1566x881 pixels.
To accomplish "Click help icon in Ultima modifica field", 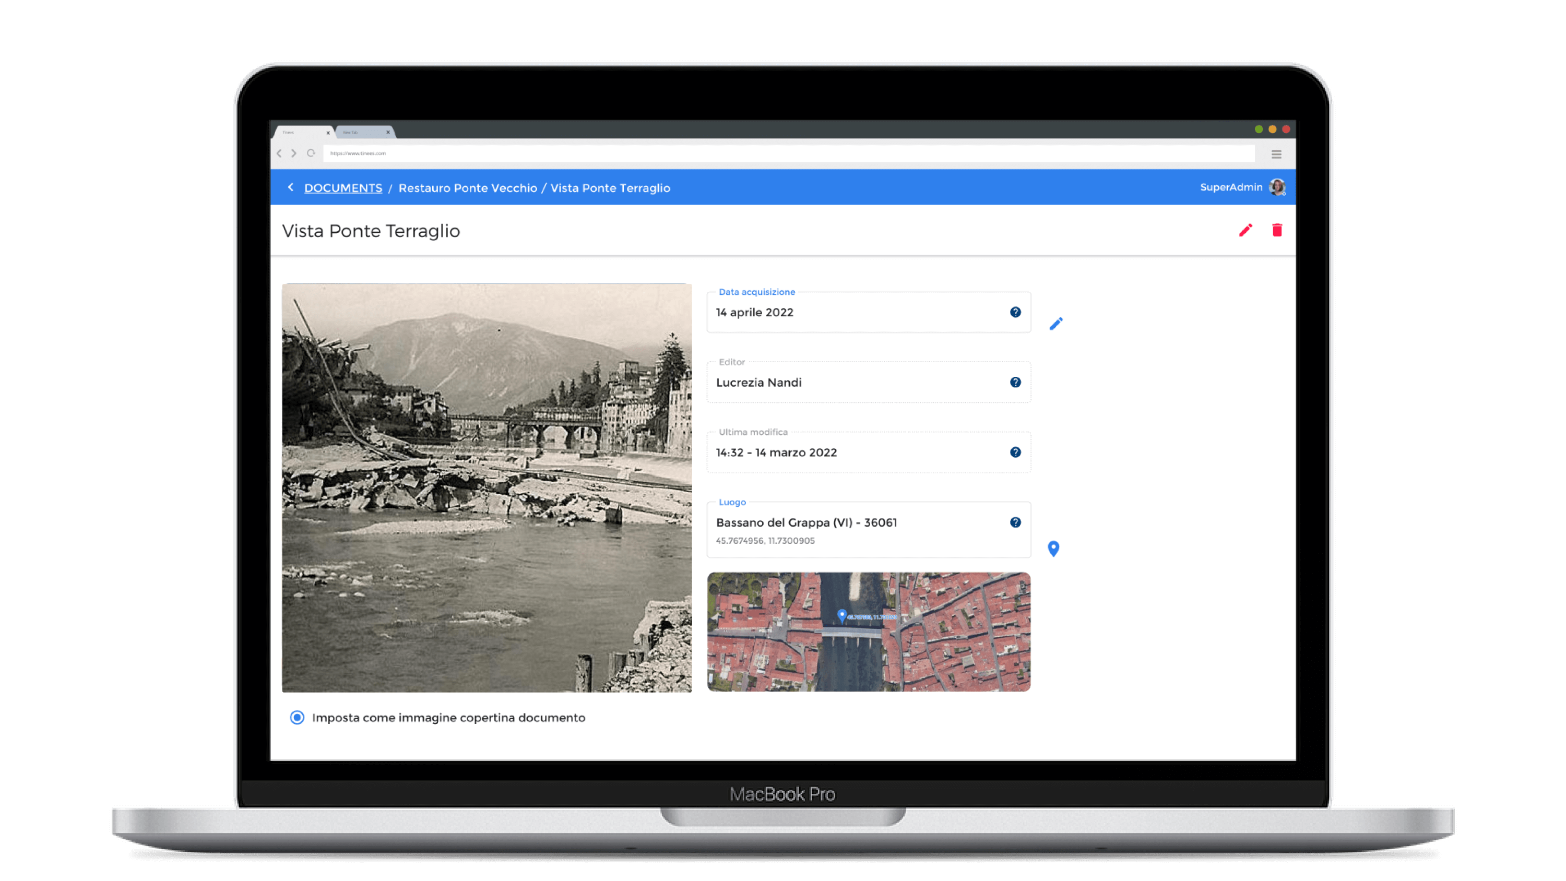I will coord(1015,453).
